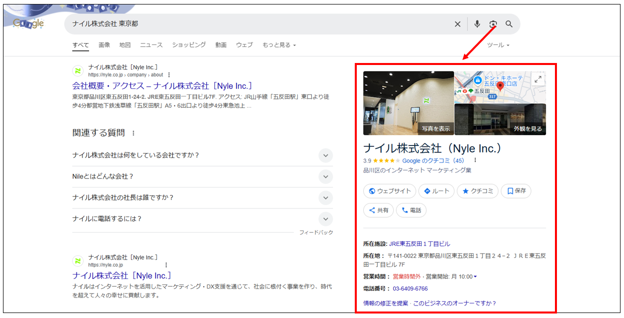Screen dimensions: 624x318
Task: Expand Nileとはどんな会社 question
Action: (x=326, y=176)
